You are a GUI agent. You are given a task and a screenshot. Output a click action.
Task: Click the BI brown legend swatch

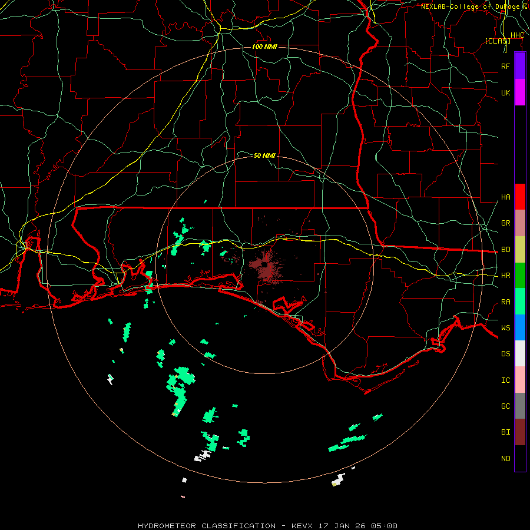click(520, 432)
